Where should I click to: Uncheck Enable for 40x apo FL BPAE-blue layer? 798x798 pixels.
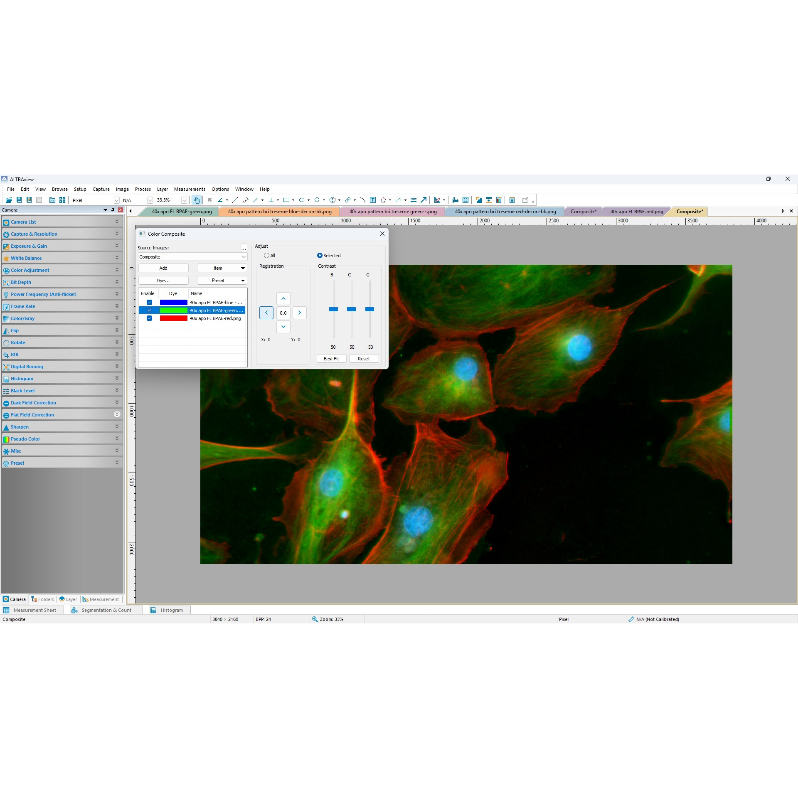pyautogui.click(x=149, y=302)
